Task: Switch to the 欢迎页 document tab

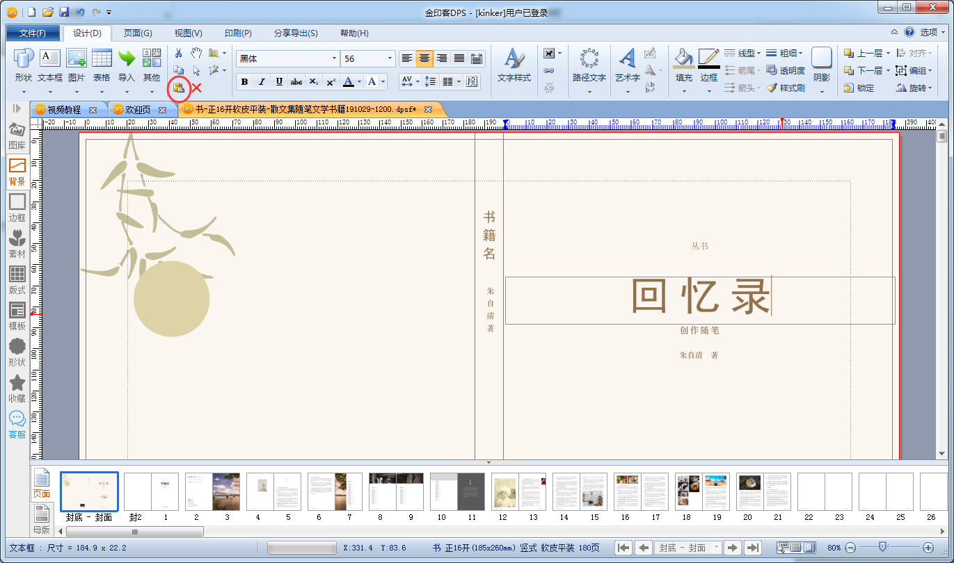Action: [x=137, y=110]
